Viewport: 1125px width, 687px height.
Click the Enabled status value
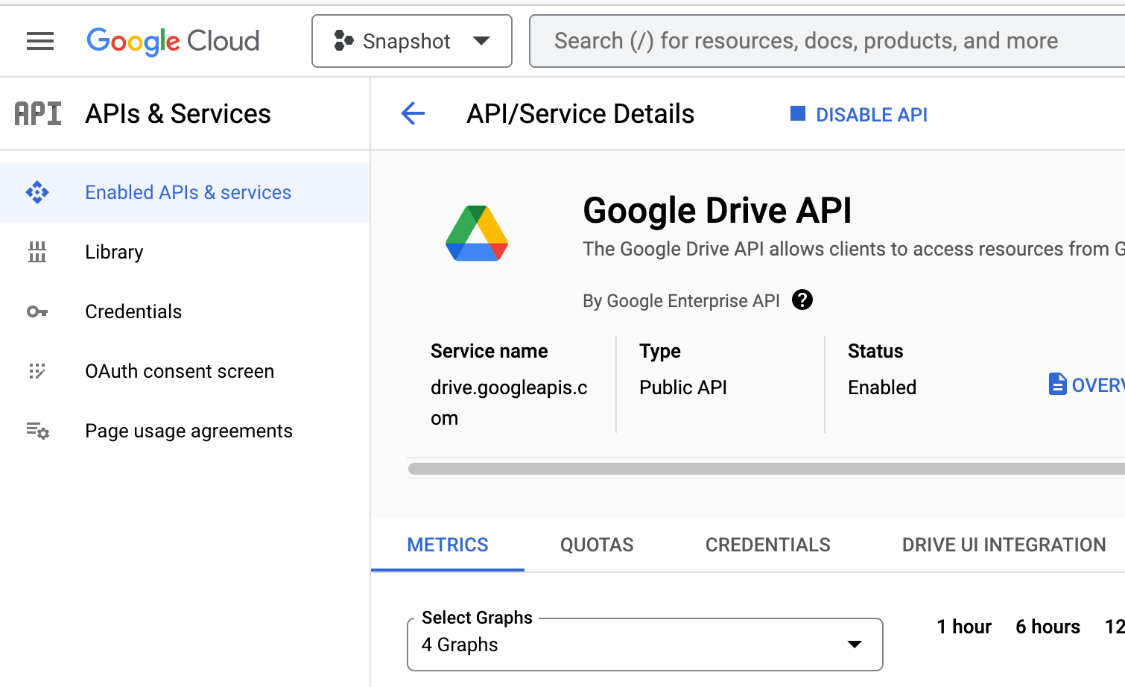click(x=882, y=387)
